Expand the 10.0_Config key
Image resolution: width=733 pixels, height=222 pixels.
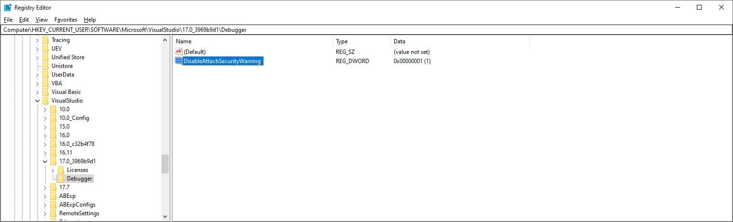pos(45,118)
